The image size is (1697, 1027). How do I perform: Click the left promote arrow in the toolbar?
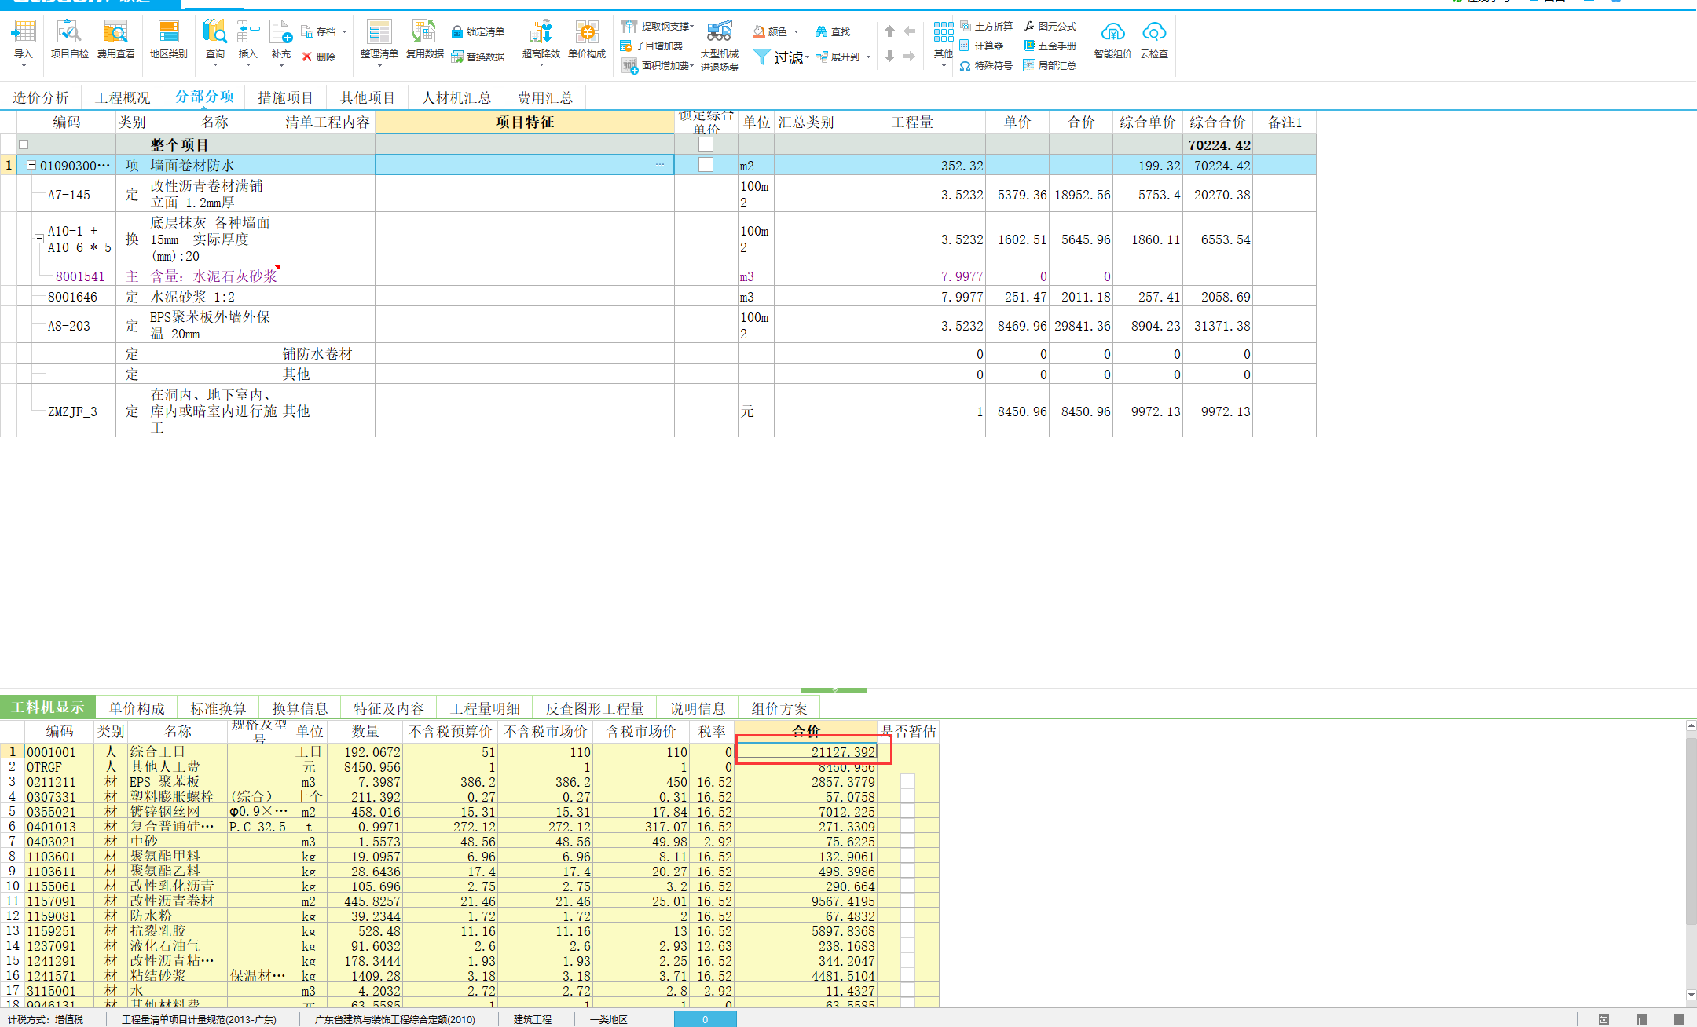coord(910,31)
